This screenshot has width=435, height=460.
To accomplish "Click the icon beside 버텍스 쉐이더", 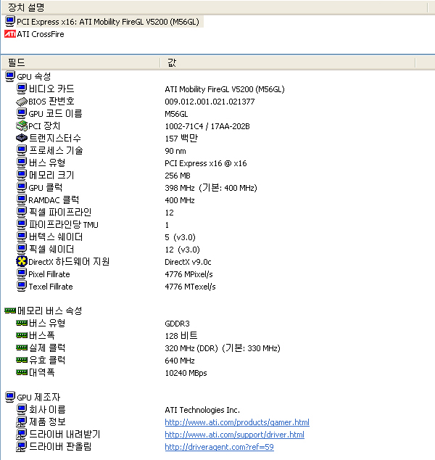I will (22, 237).
